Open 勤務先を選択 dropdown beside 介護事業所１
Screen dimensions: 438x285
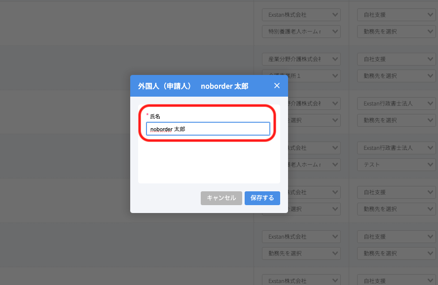pos(396,76)
